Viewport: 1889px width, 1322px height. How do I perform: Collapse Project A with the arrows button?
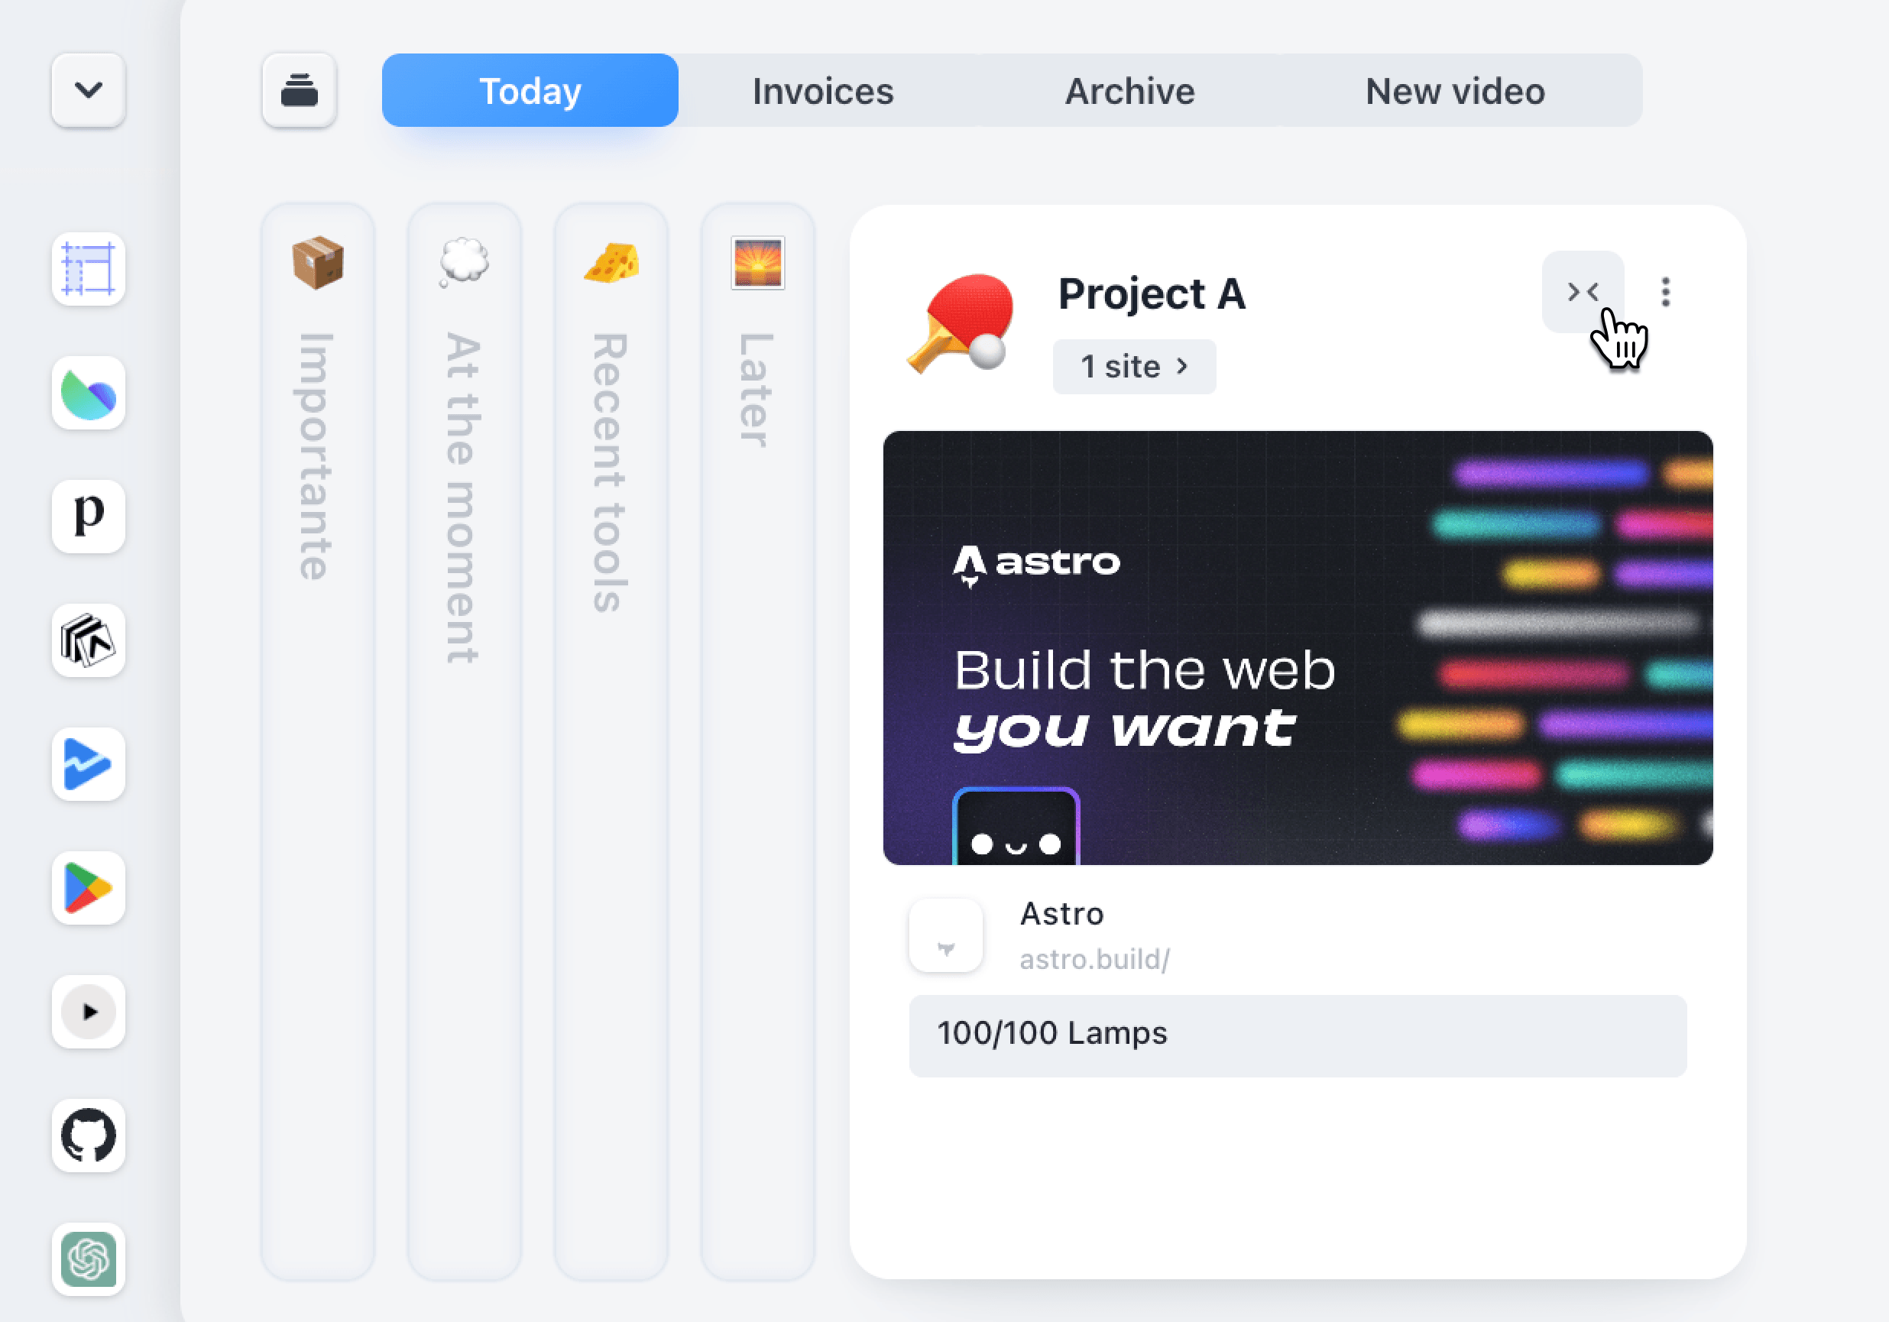[x=1582, y=291]
